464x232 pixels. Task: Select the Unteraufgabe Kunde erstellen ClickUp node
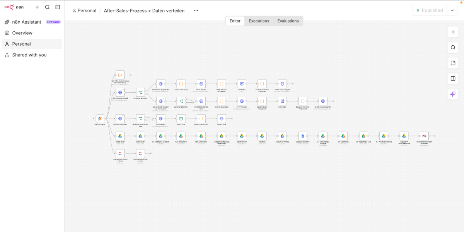(140, 153)
